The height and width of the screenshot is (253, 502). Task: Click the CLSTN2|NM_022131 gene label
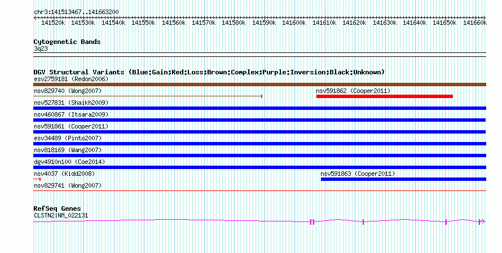(x=61, y=216)
